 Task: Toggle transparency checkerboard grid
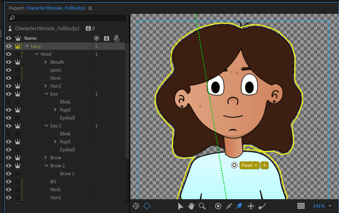(x=301, y=206)
